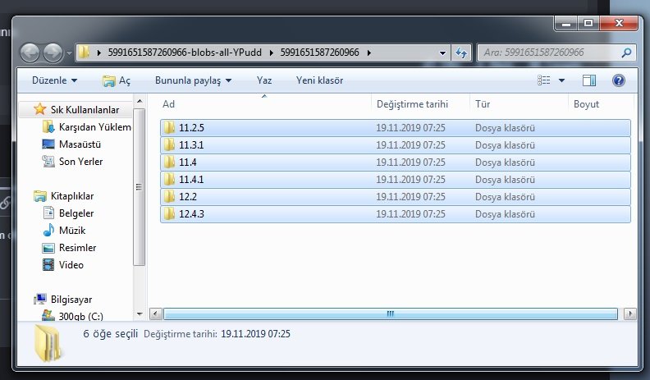Viewport: 650px width, 380px height.
Task: Open the view options dropdown arrow
Action: (x=562, y=80)
